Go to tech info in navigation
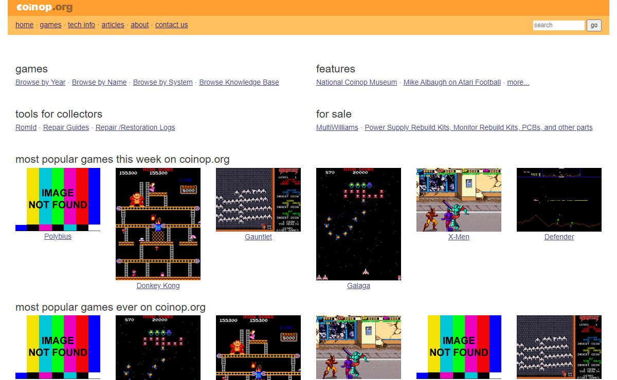The width and height of the screenshot is (617, 380). pyautogui.click(x=81, y=25)
